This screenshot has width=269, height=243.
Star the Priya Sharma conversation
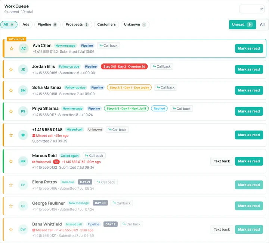pos(11,111)
